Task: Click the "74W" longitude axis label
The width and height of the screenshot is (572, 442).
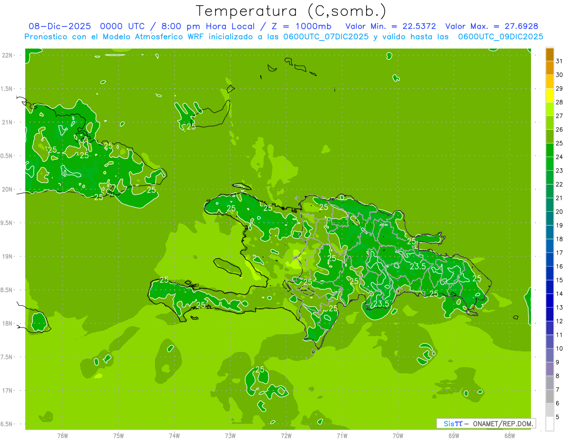Action: (x=174, y=435)
